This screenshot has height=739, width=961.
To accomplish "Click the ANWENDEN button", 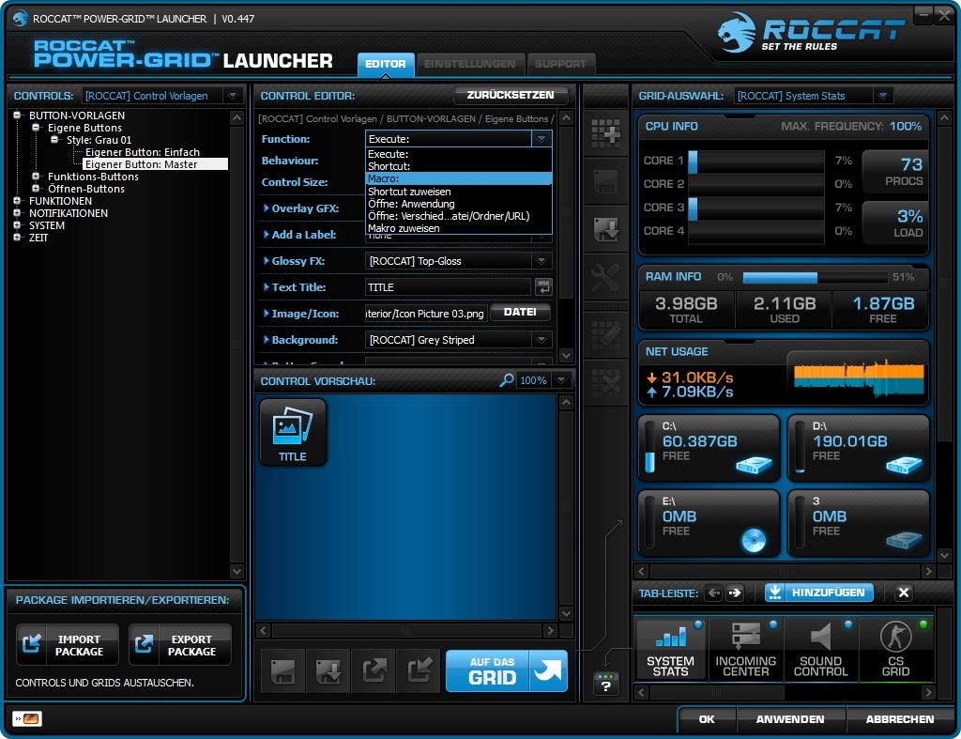I will point(790,718).
